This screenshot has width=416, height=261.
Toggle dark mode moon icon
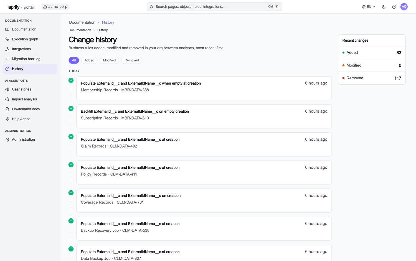tap(384, 7)
